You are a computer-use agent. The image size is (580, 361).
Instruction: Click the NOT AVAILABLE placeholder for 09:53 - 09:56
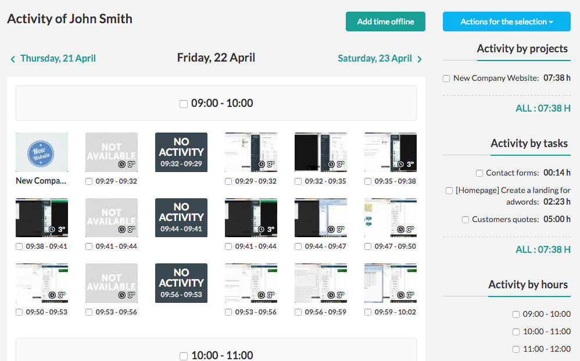click(x=111, y=283)
